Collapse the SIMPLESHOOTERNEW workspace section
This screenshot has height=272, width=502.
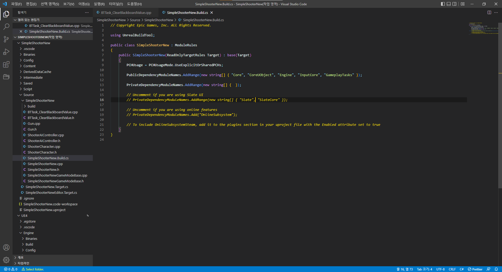tap(52, 37)
